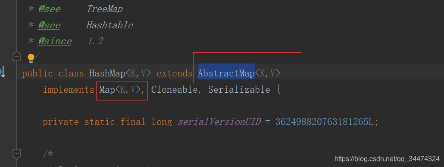Screen dimensions: 444x167
Task: Click the serialVersionUID field name
Action: click(x=219, y=122)
